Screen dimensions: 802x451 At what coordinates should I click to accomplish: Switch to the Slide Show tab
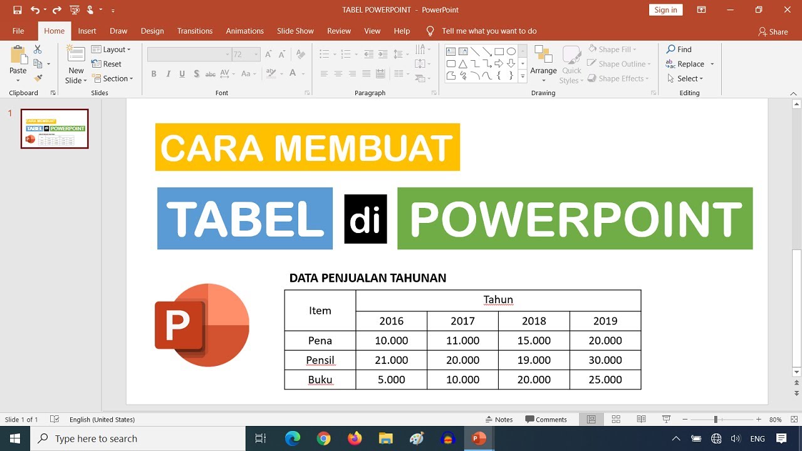295,31
